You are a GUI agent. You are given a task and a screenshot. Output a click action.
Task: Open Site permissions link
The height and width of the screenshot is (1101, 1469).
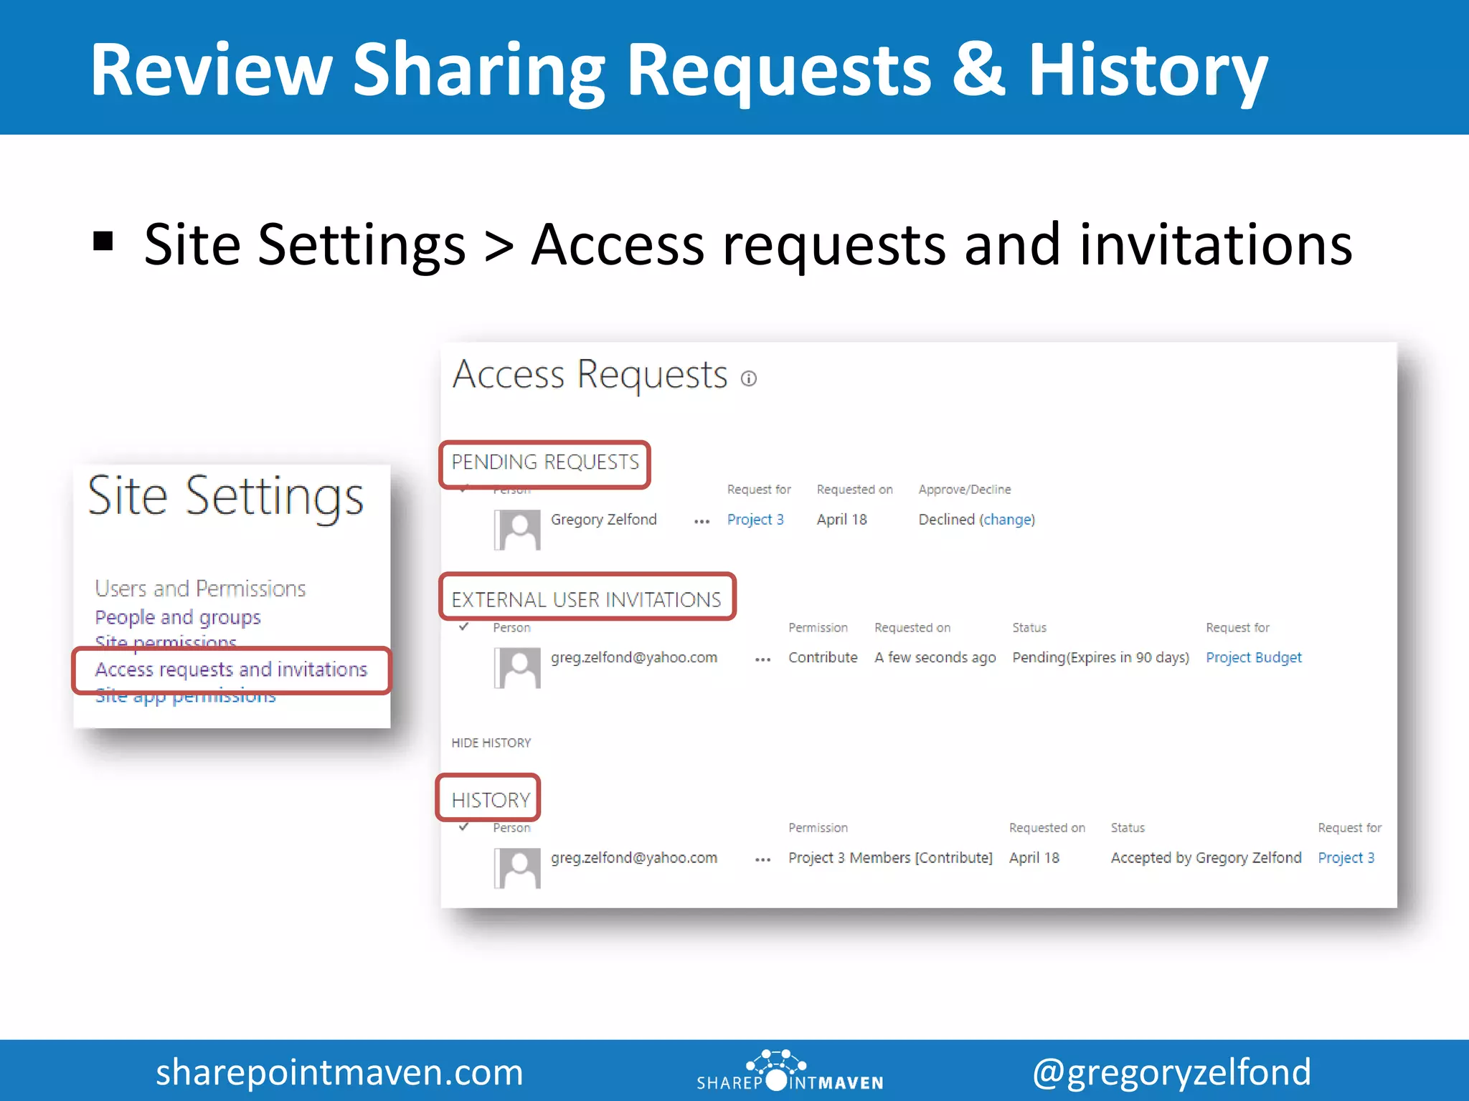coord(166,642)
